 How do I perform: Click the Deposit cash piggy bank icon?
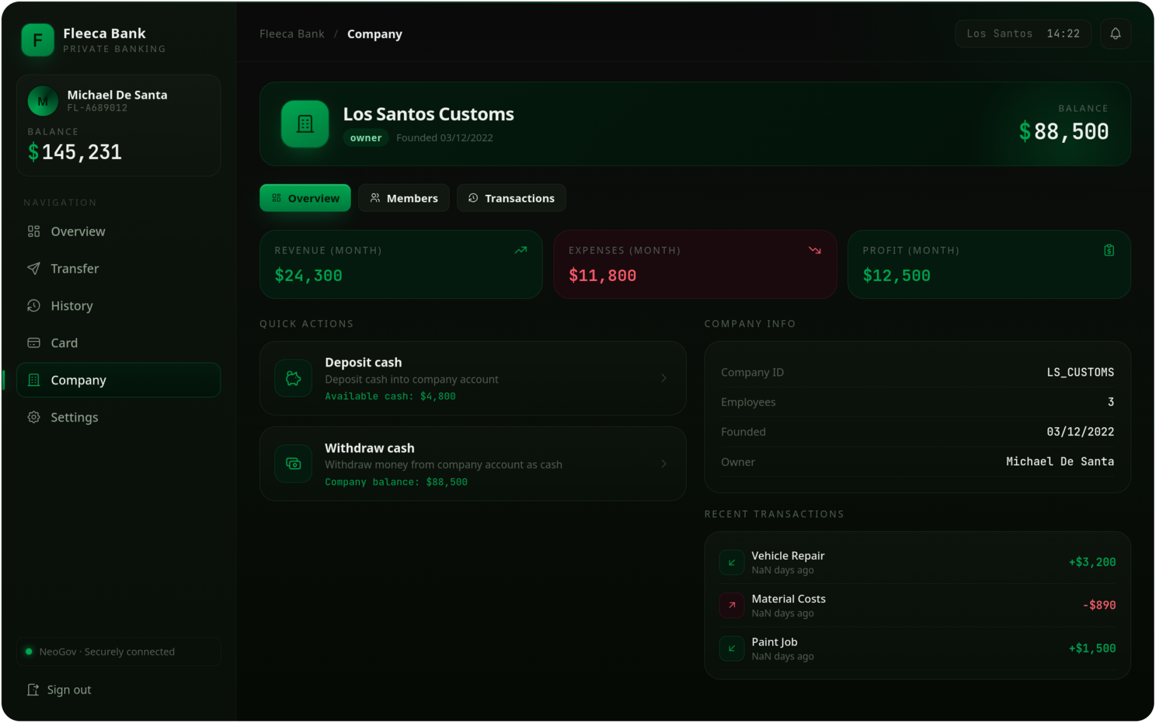point(294,378)
